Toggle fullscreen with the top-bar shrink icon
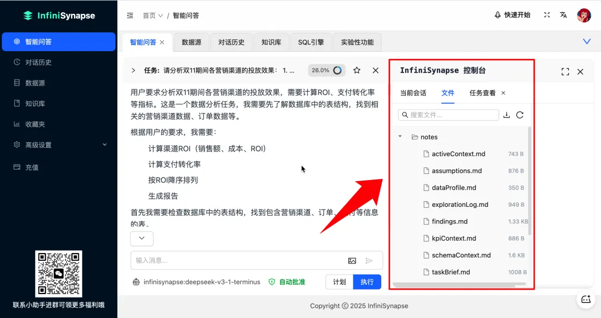The width and height of the screenshot is (601, 318). click(x=547, y=15)
